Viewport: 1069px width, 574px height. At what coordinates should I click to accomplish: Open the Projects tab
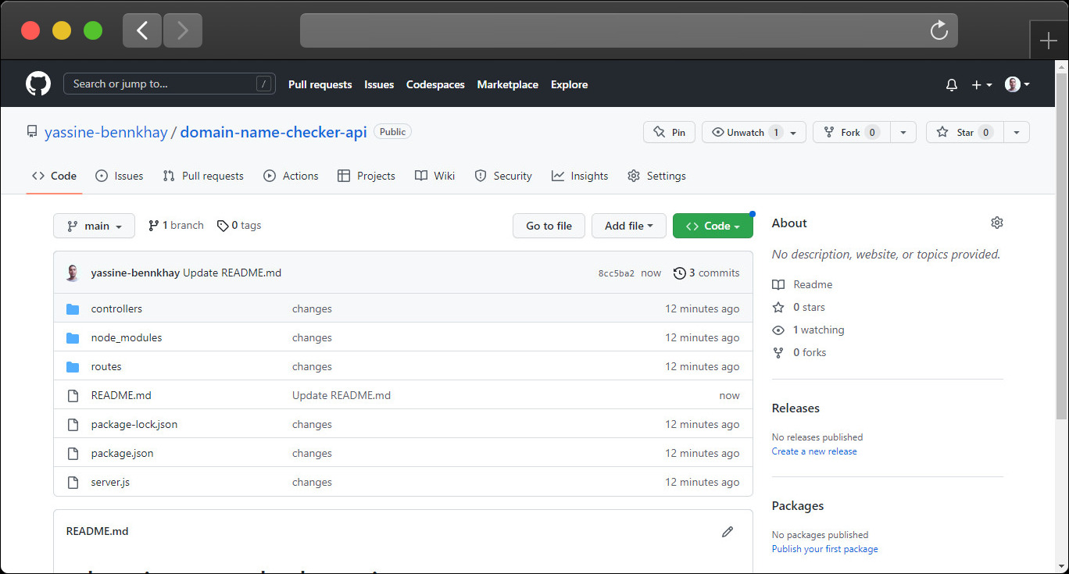366,176
